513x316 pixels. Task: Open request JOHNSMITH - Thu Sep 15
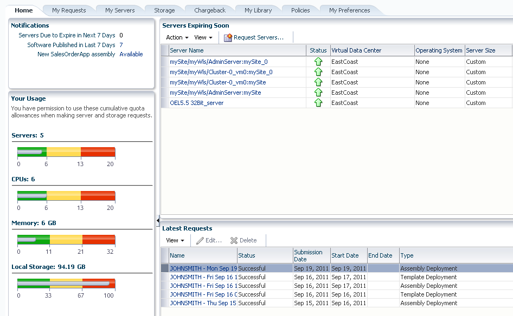[x=203, y=303]
